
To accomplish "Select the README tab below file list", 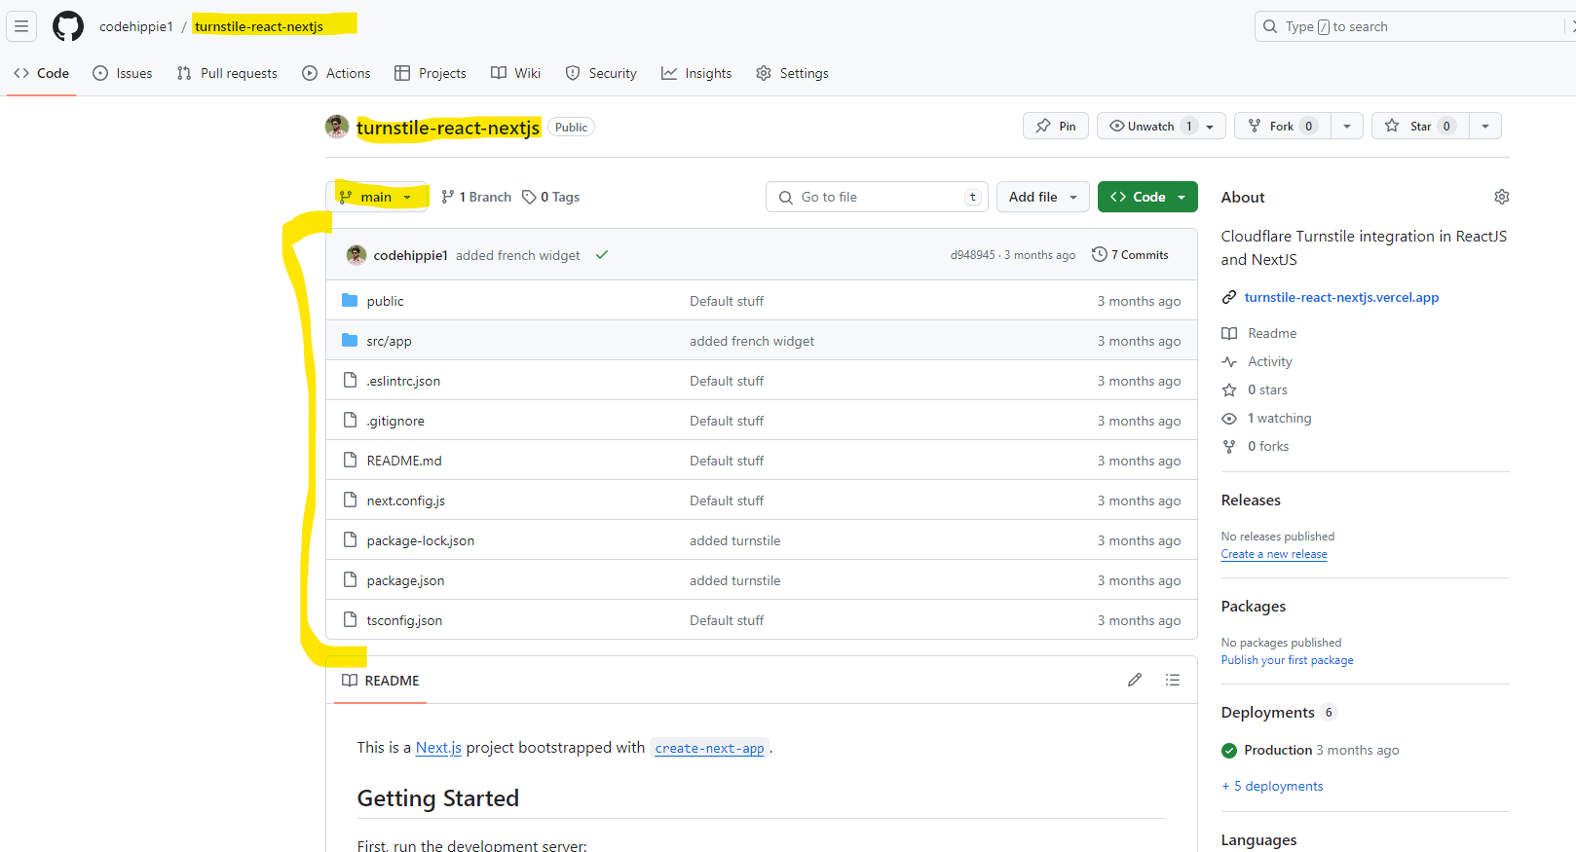I will coord(381,681).
